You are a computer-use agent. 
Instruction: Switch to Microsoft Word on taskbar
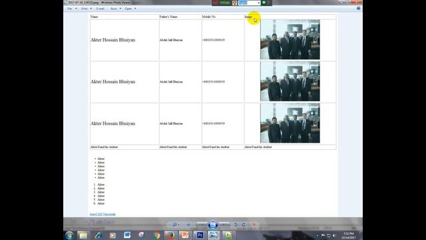[x=127, y=235]
